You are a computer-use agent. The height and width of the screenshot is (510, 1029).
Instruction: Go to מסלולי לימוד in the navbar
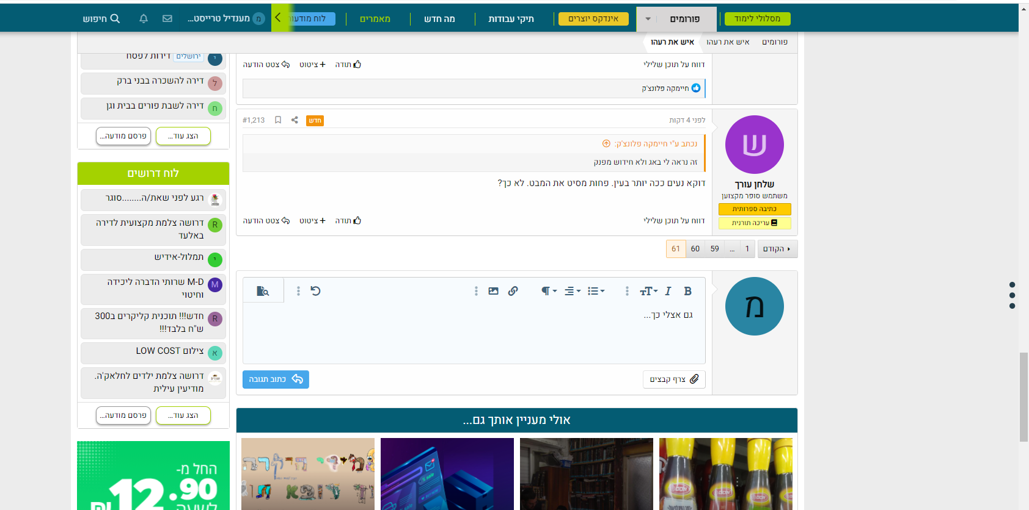pyautogui.click(x=757, y=19)
